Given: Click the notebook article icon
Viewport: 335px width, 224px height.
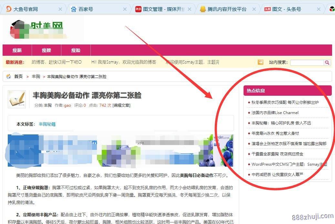Looking at the screenshot, I should pos(16,99).
